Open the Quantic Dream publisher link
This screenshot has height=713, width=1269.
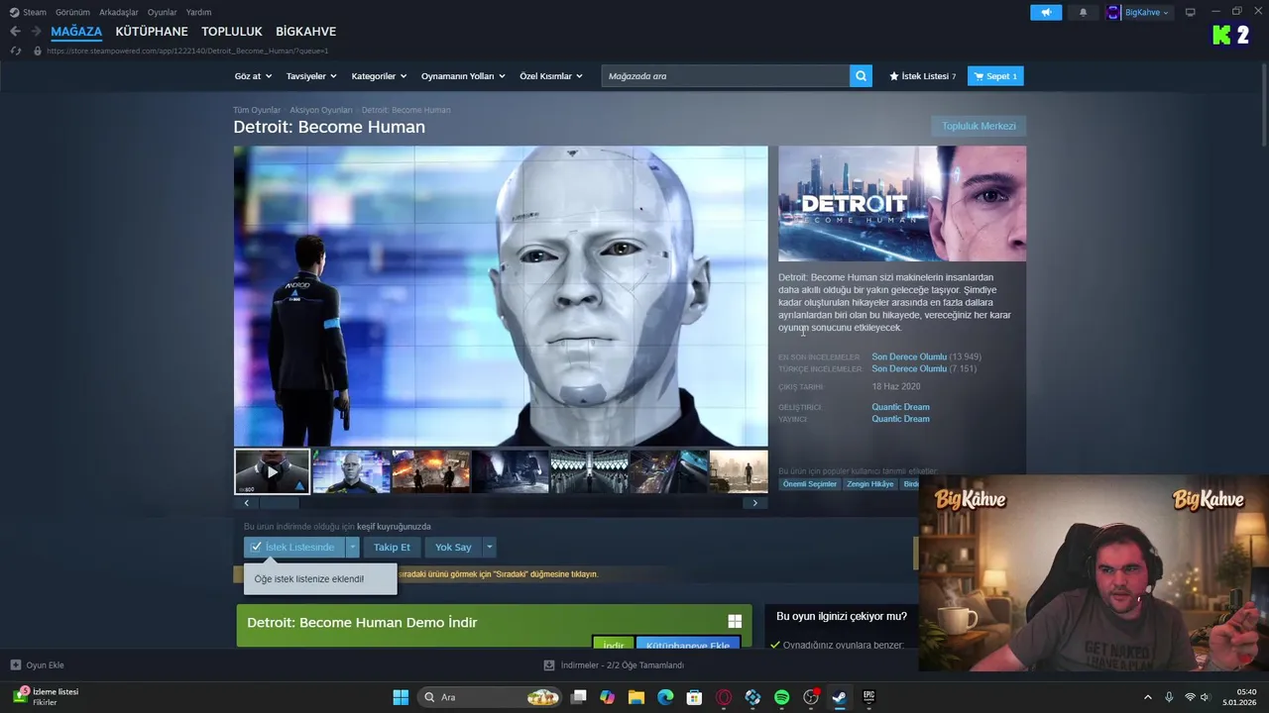pyautogui.click(x=900, y=419)
